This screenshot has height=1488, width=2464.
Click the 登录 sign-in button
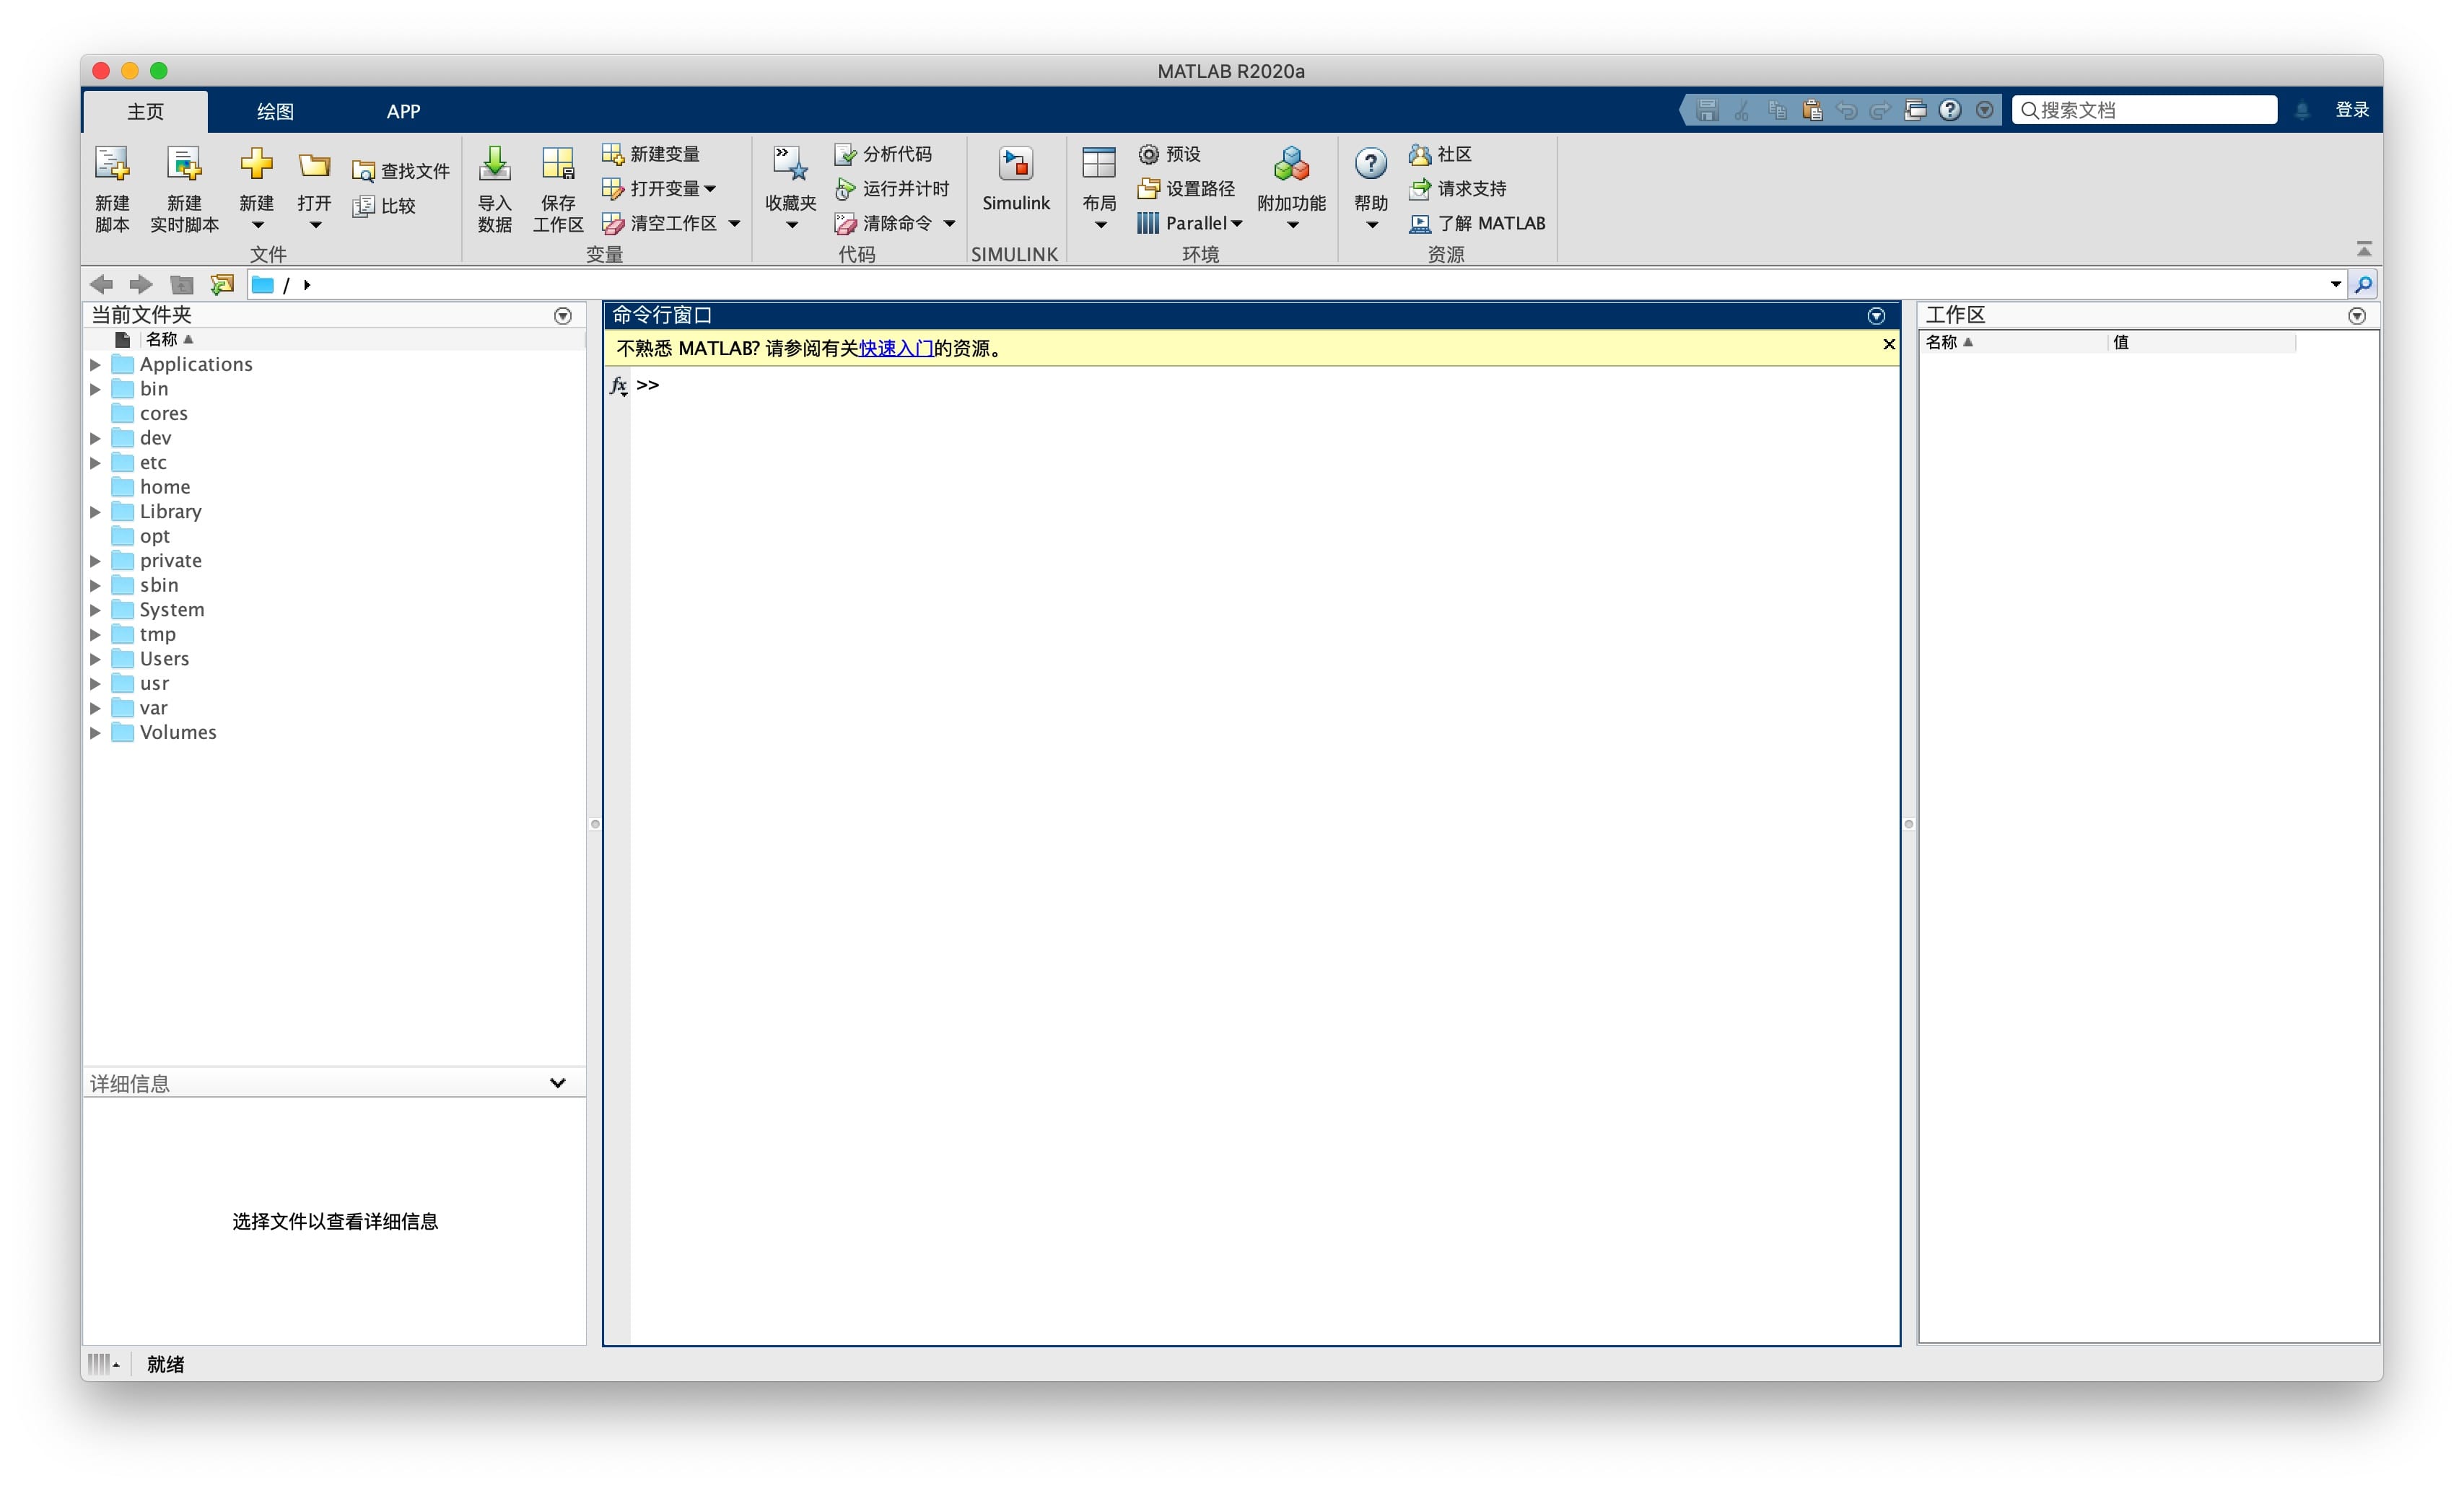pos(2351,110)
